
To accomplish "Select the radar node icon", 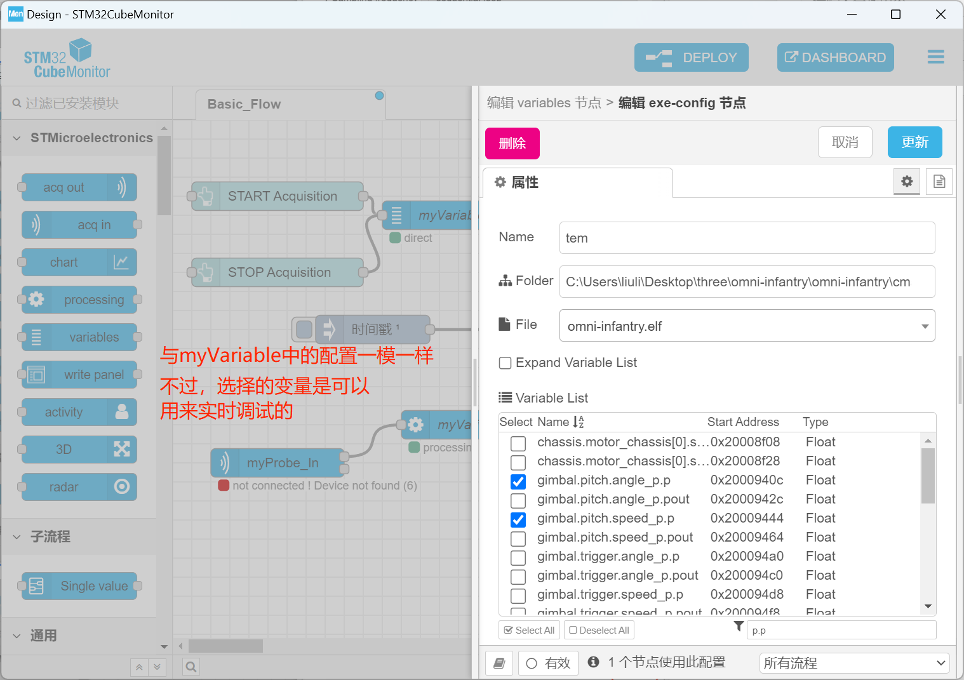I will pos(77,487).
